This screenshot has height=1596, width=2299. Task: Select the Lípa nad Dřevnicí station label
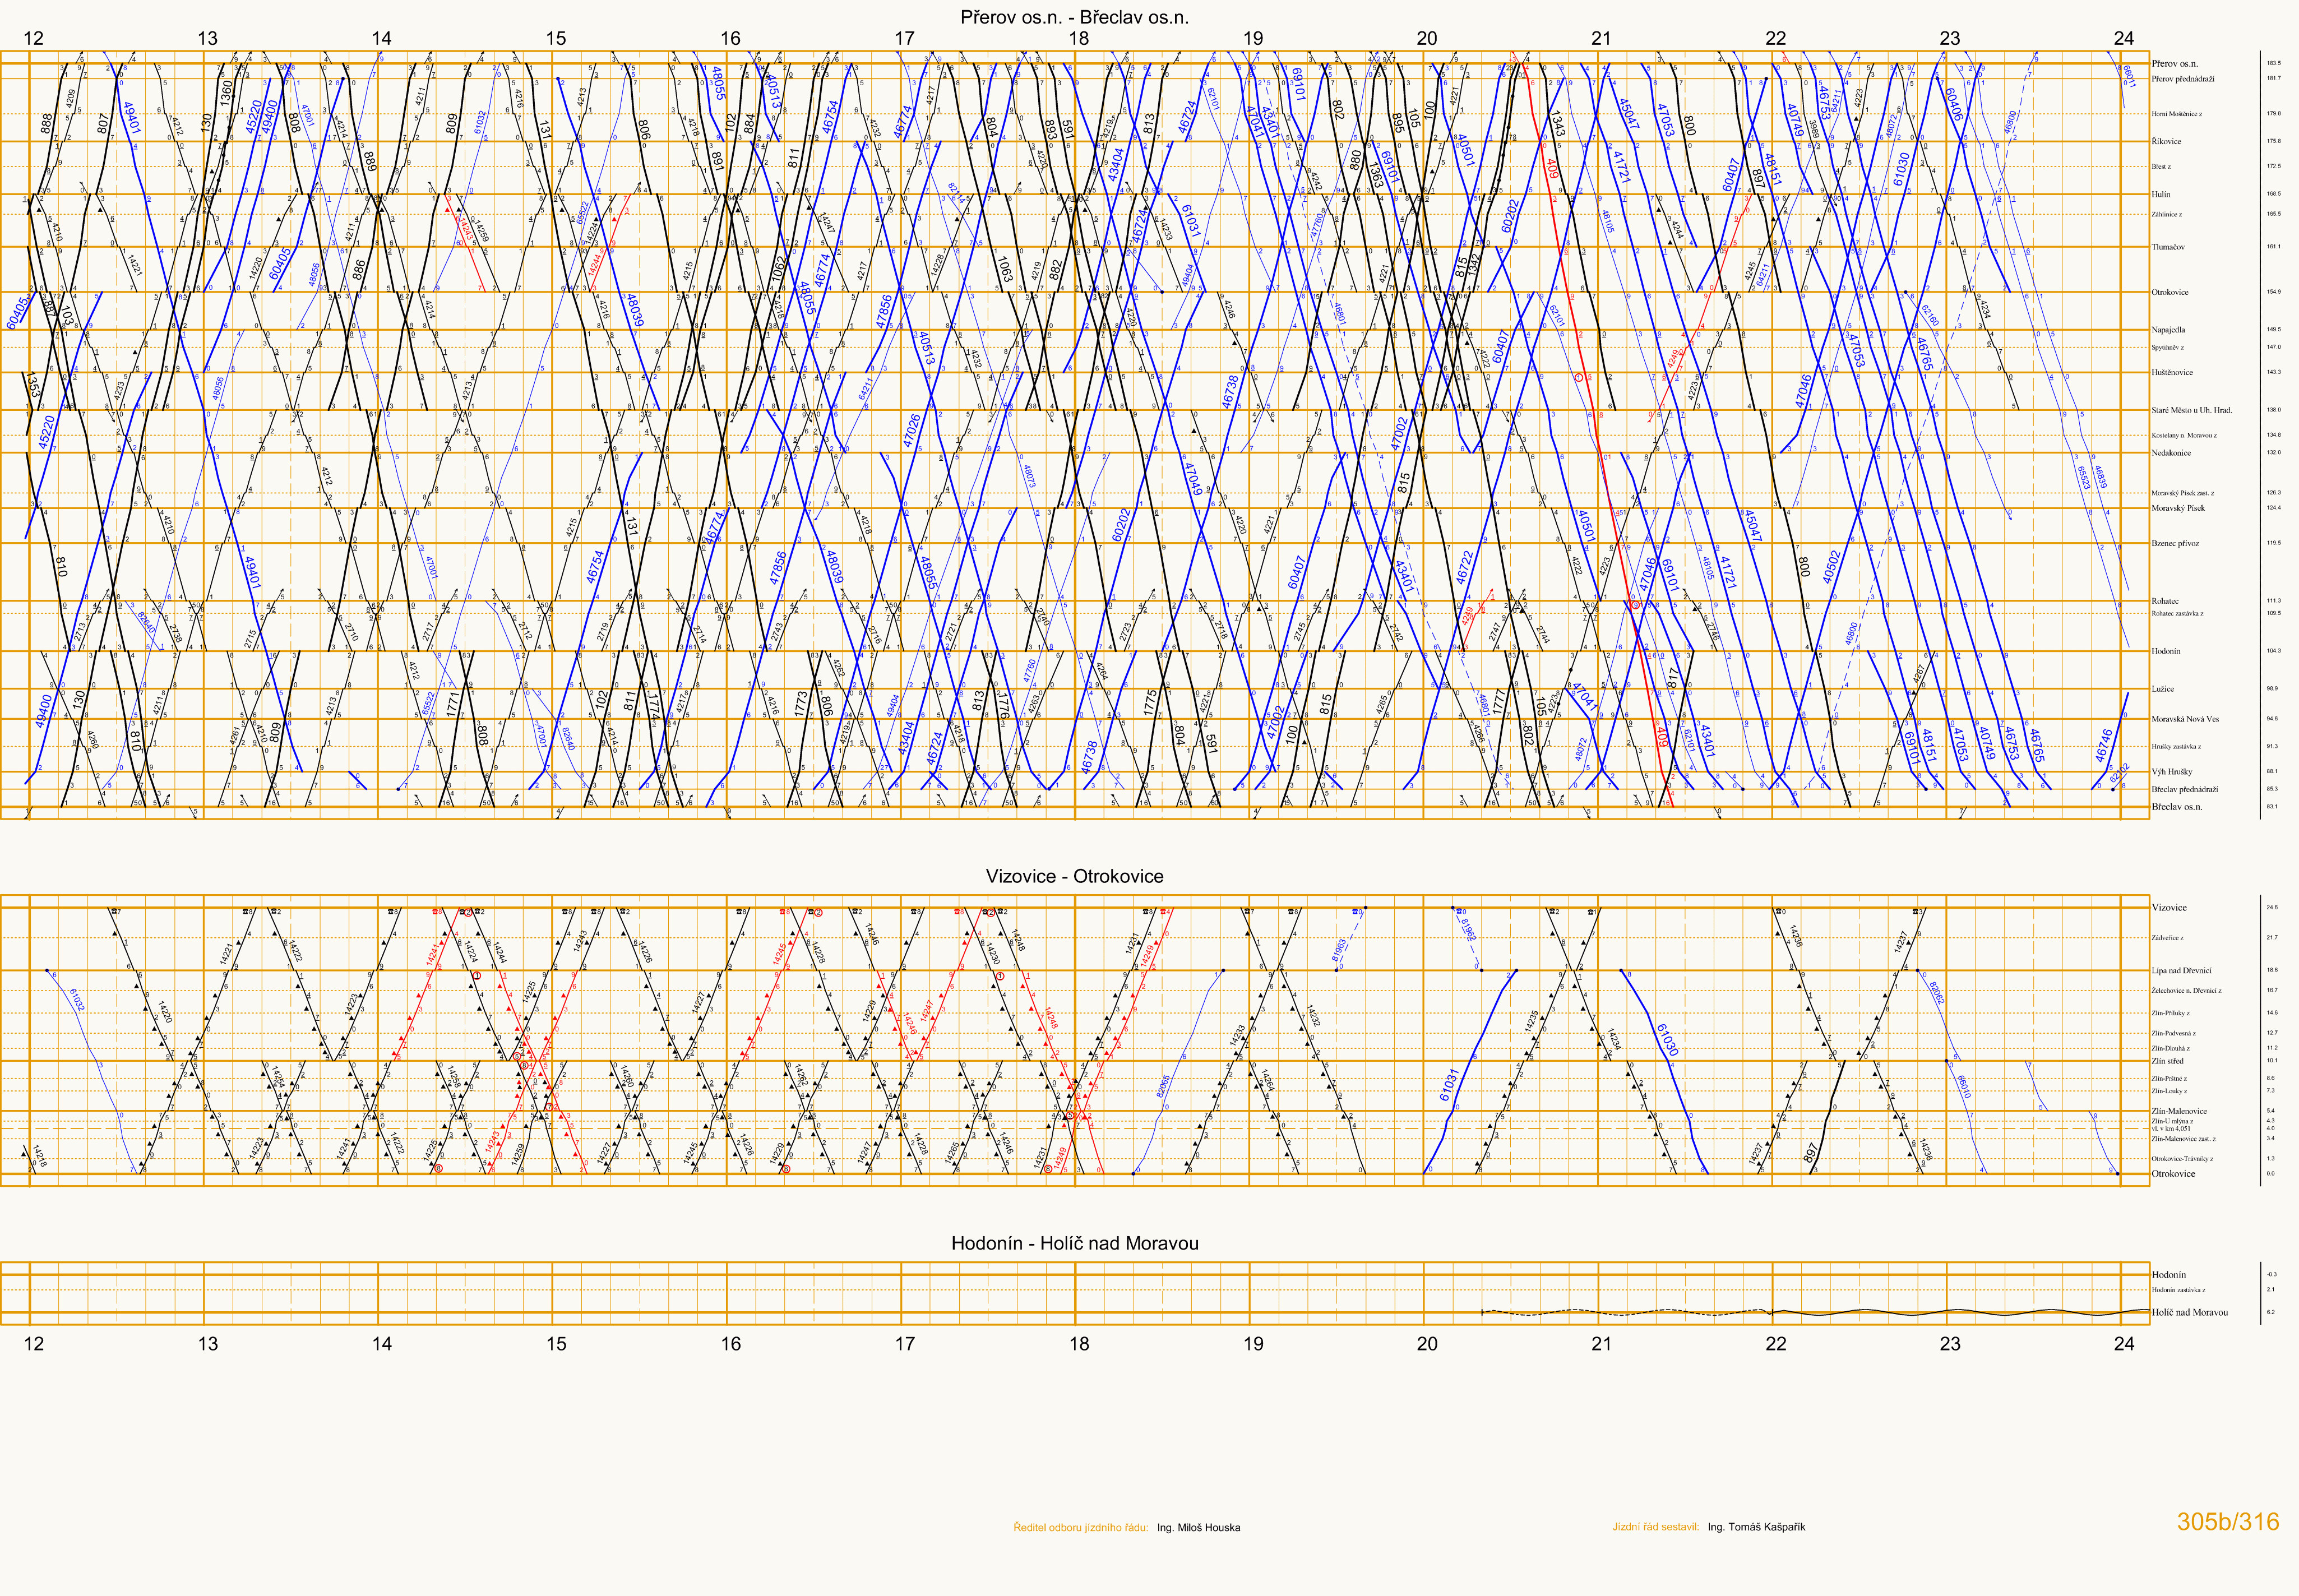click(2181, 970)
